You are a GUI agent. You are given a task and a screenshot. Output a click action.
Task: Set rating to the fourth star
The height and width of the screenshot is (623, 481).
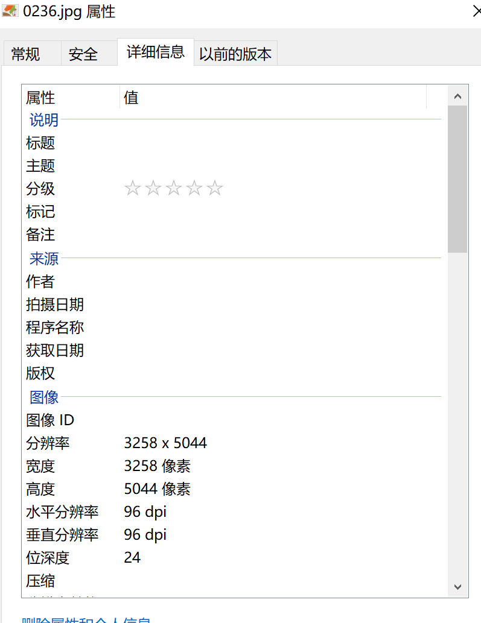(x=194, y=189)
